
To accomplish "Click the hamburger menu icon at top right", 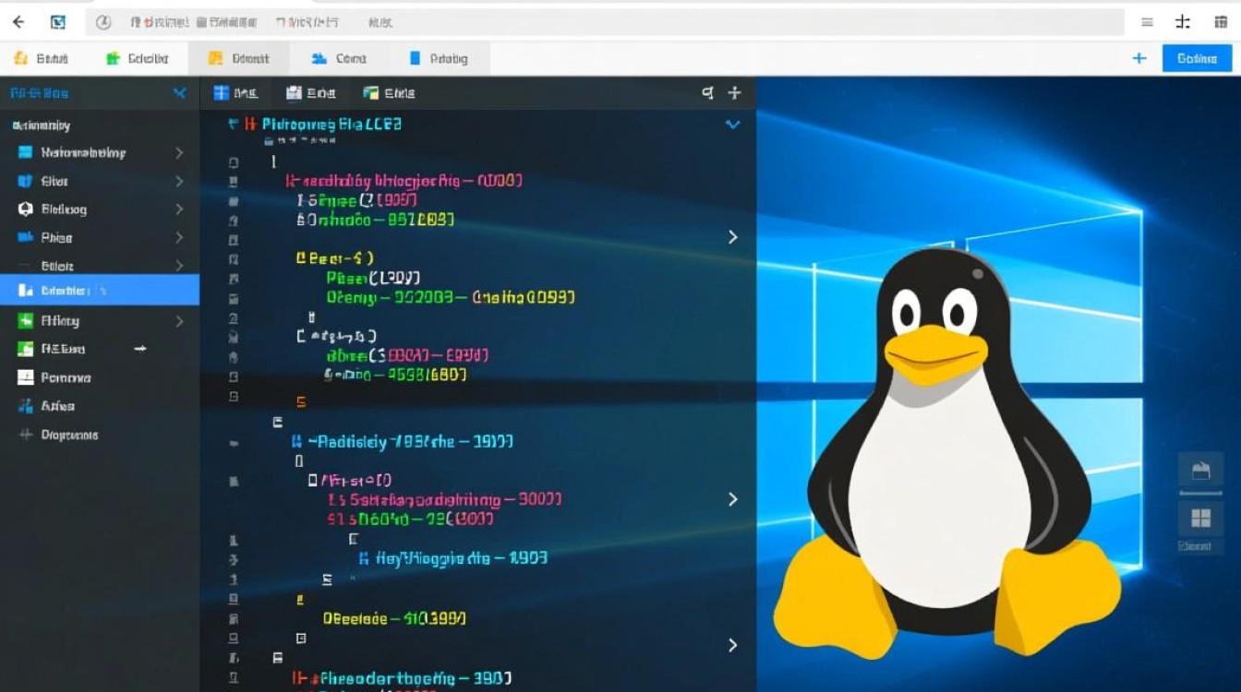I will (1146, 20).
